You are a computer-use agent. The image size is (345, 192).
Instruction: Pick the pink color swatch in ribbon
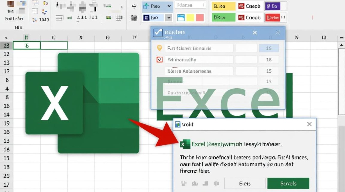click(200, 18)
